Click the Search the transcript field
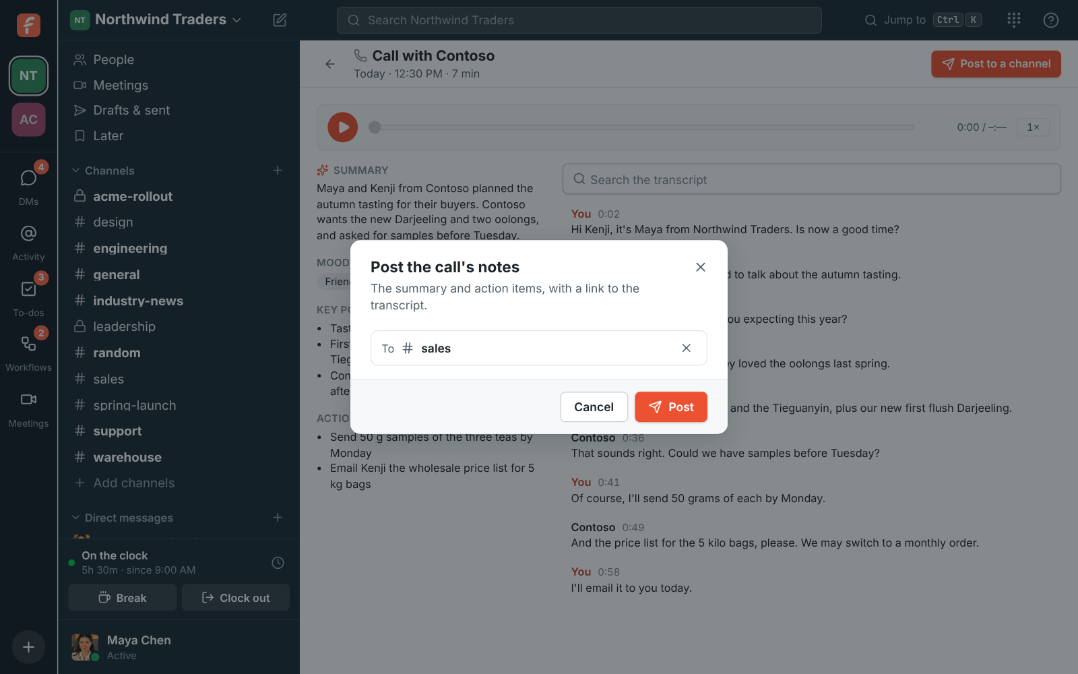Viewport: 1078px width, 674px height. pos(811,179)
